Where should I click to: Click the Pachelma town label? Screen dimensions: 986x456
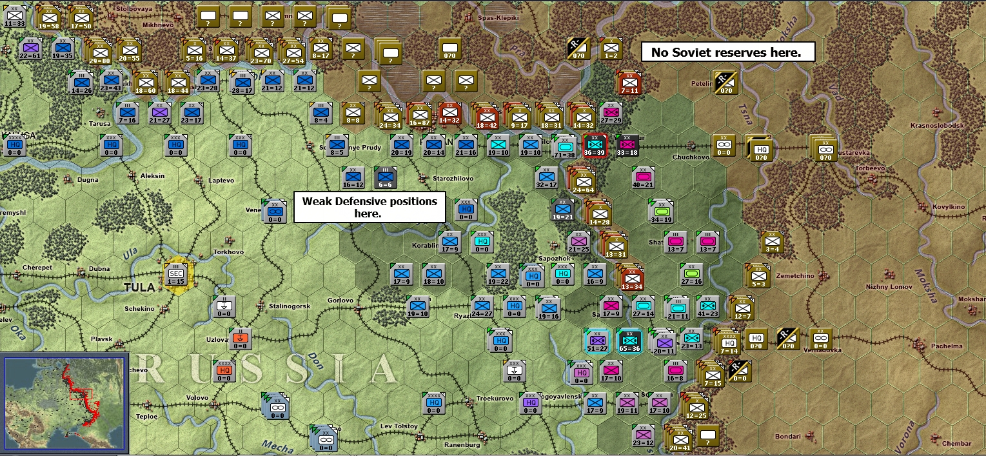(947, 346)
